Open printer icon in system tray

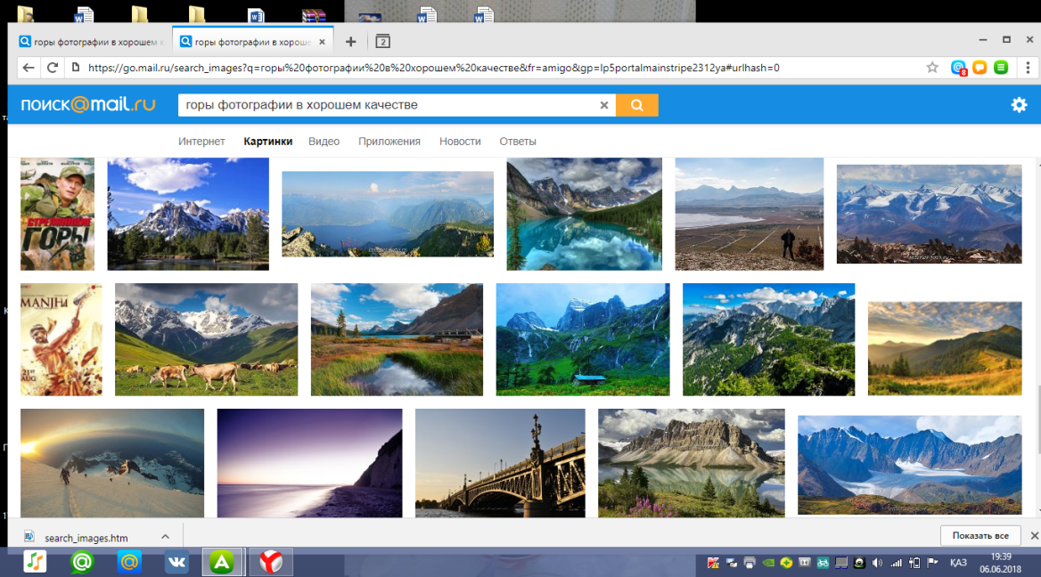(x=750, y=563)
